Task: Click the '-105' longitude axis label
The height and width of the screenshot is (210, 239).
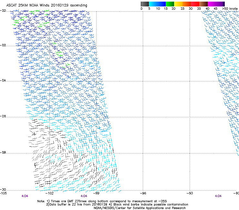Action: 3,193
